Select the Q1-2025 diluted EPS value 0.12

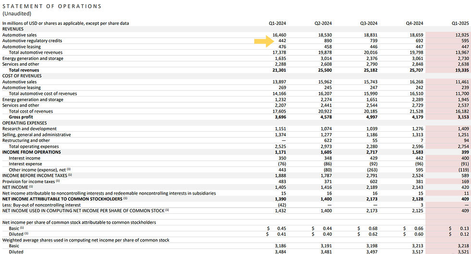pyautogui.click(x=464, y=234)
